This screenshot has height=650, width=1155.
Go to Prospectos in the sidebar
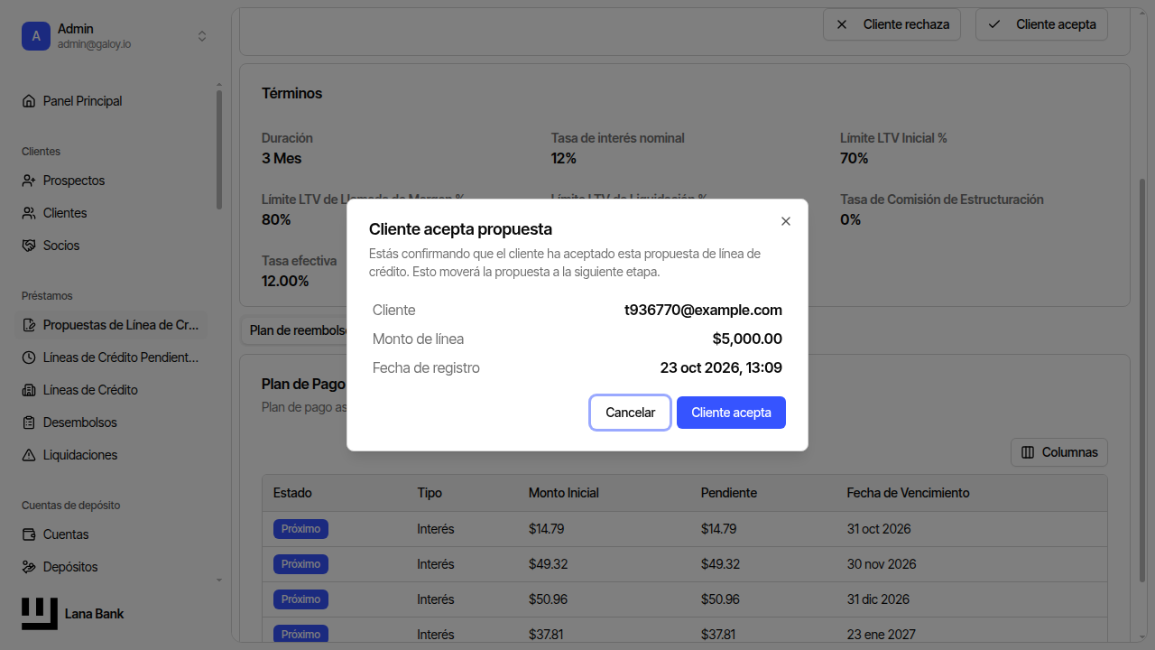point(112,181)
